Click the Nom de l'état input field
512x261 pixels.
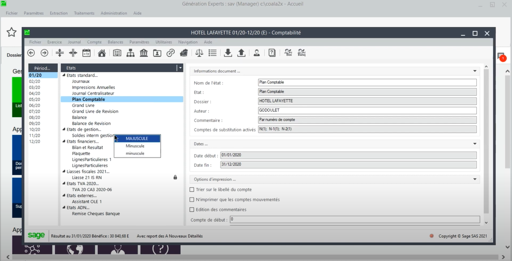pos(367,83)
